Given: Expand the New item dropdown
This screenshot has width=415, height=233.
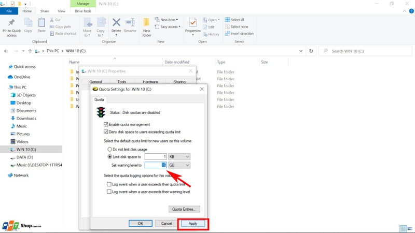Looking at the screenshot, I should [177, 20].
